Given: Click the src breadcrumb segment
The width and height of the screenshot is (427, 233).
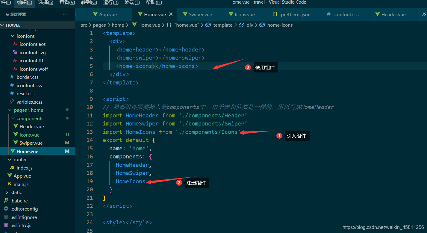Looking at the screenshot, I should click(84, 25).
